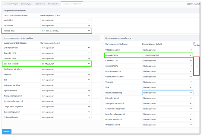Viewport: 202px width, 136px height.
Task: Open Nationale feestdag dropdown under uurloners
Action: [167, 93]
